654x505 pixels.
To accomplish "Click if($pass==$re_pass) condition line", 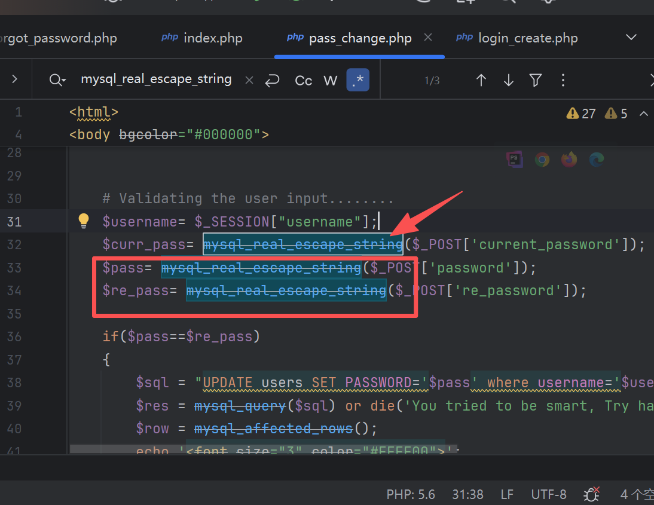I will pos(182,336).
